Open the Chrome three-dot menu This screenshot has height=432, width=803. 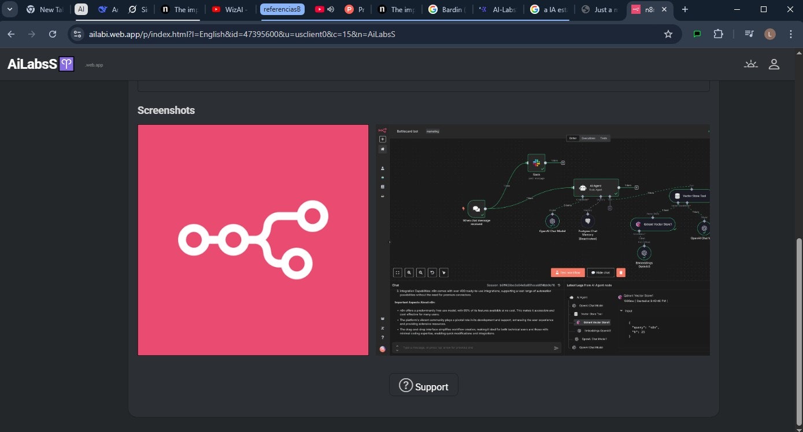tap(791, 34)
